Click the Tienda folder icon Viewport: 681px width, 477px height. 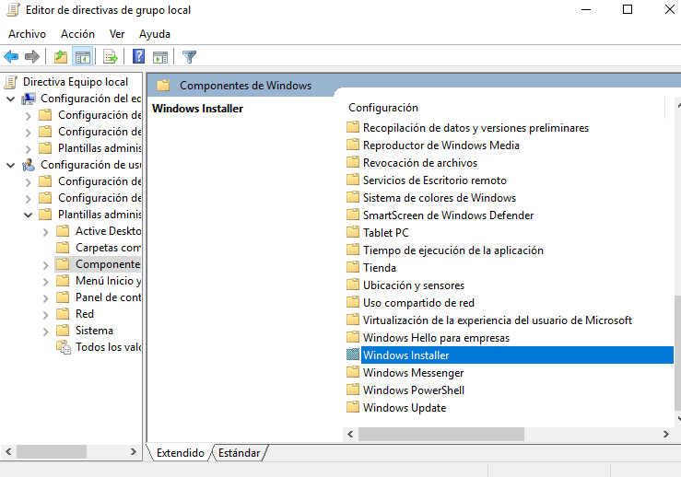pos(353,267)
